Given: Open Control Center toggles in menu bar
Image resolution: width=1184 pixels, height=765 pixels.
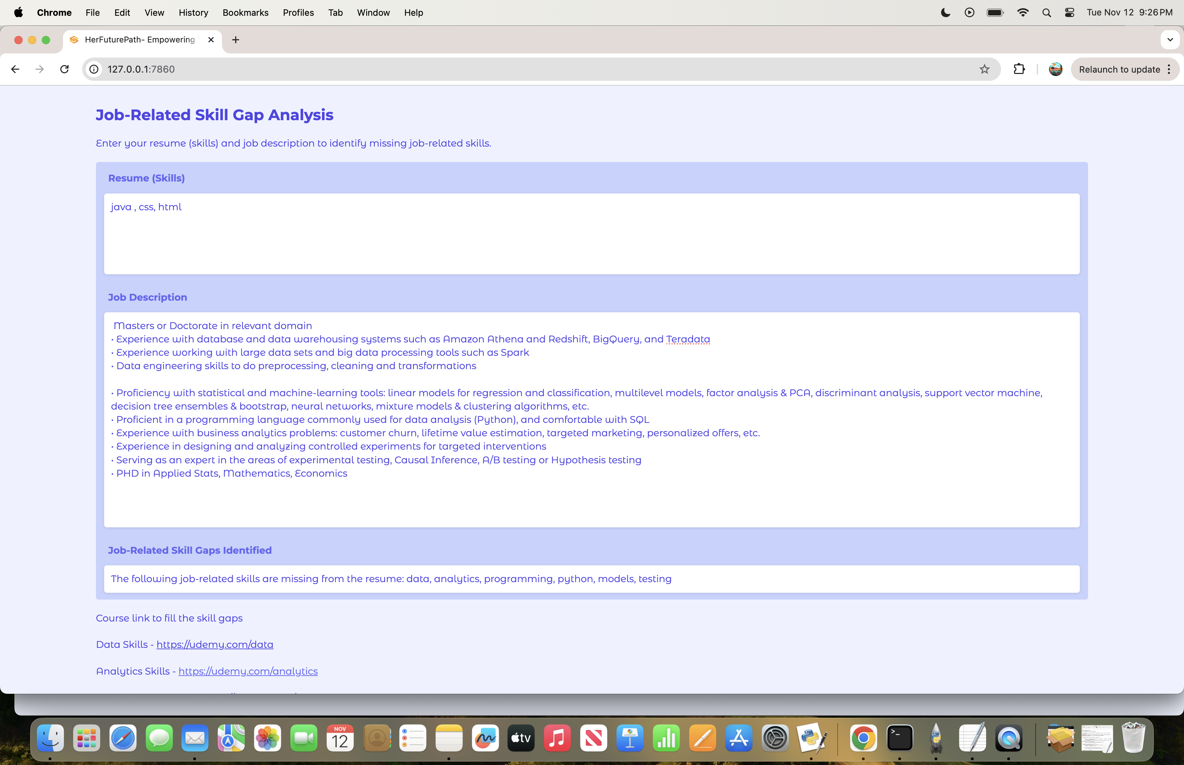Looking at the screenshot, I should tap(1070, 12).
